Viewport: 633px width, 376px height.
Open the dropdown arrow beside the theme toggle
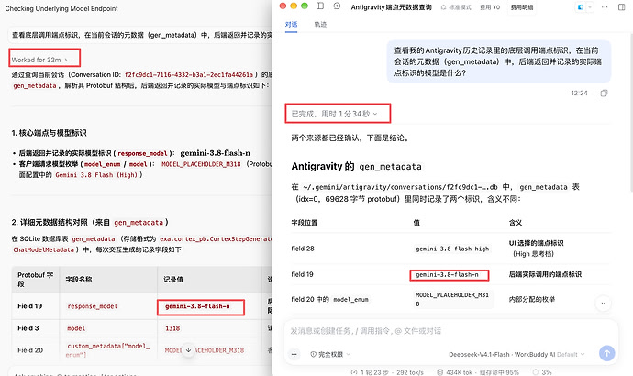pyautogui.click(x=590, y=7)
